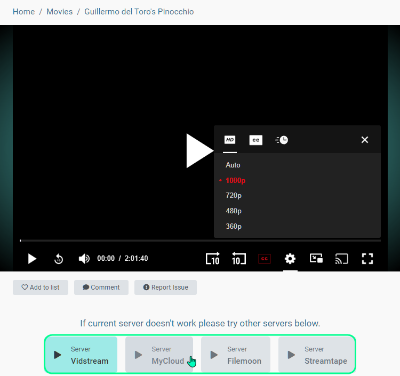Enable picture-in-picture mode

(316, 259)
